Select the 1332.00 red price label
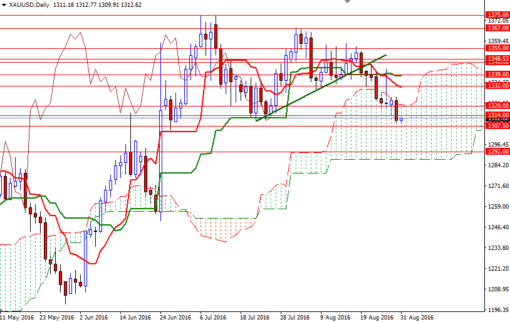 (x=497, y=86)
